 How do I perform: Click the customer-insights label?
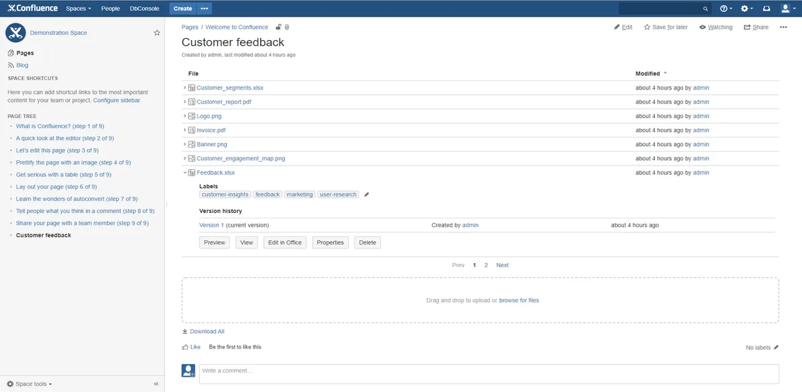pyautogui.click(x=225, y=194)
